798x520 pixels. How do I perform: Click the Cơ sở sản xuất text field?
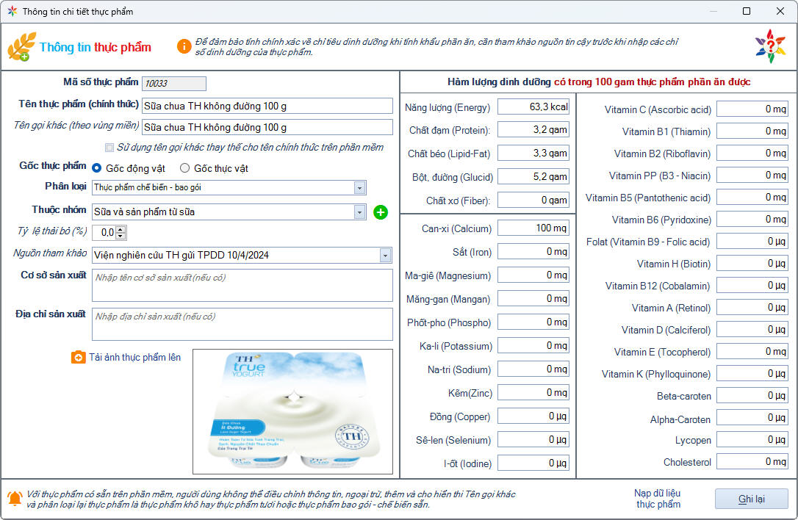(x=242, y=285)
